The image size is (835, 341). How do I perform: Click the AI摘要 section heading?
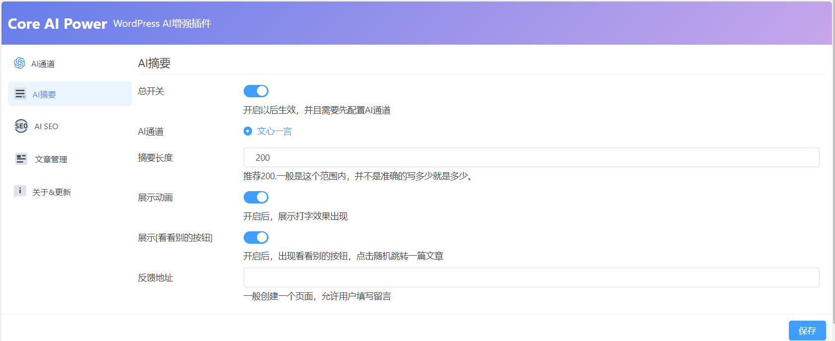pyautogui.click(x=154, y=63)
